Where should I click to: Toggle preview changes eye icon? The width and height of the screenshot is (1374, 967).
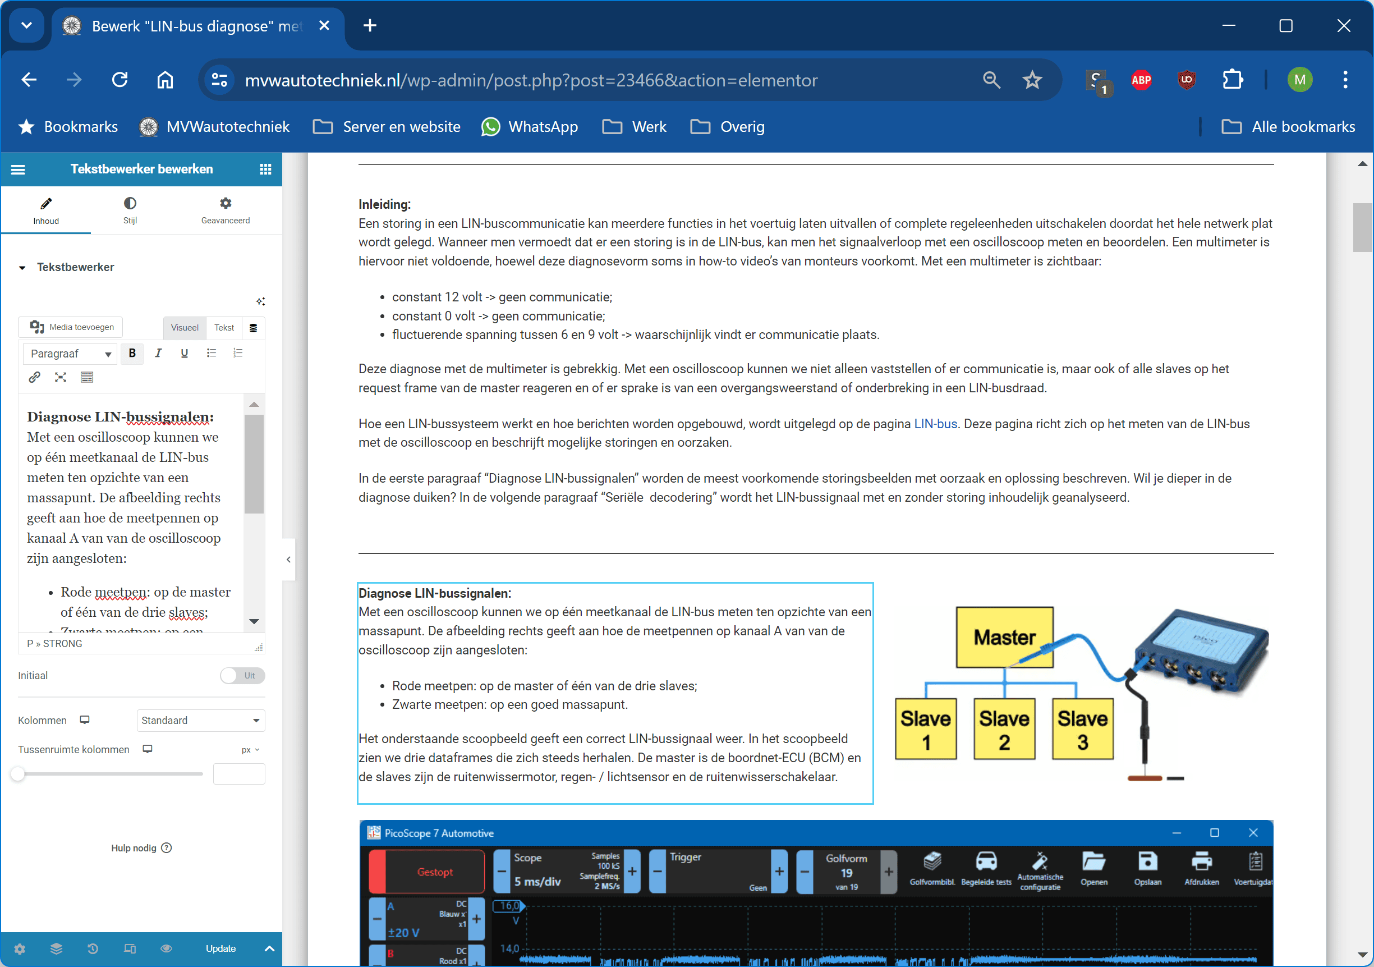167,948
